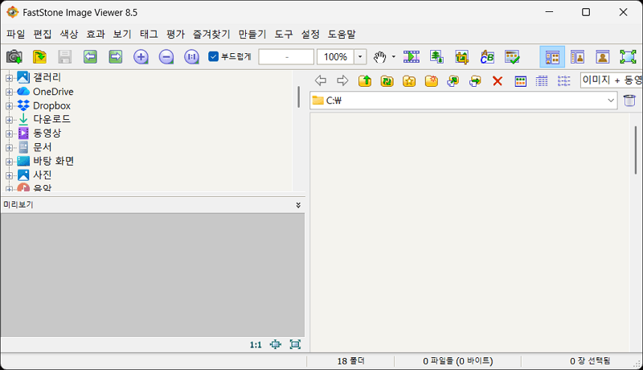Open the 도구 menu
The width and height of the screenshot is (643, 370).
284,34
